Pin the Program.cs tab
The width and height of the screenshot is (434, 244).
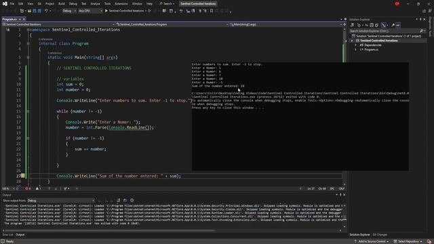(20, 20)
